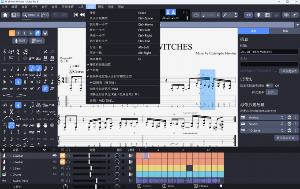Open the chords (和弦) button
This screenshot has width=300, height=189.
(37, 41)
